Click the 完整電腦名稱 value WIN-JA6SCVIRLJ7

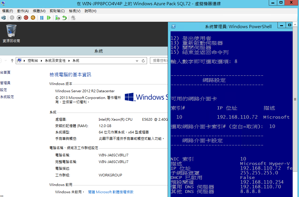[113, 162]
